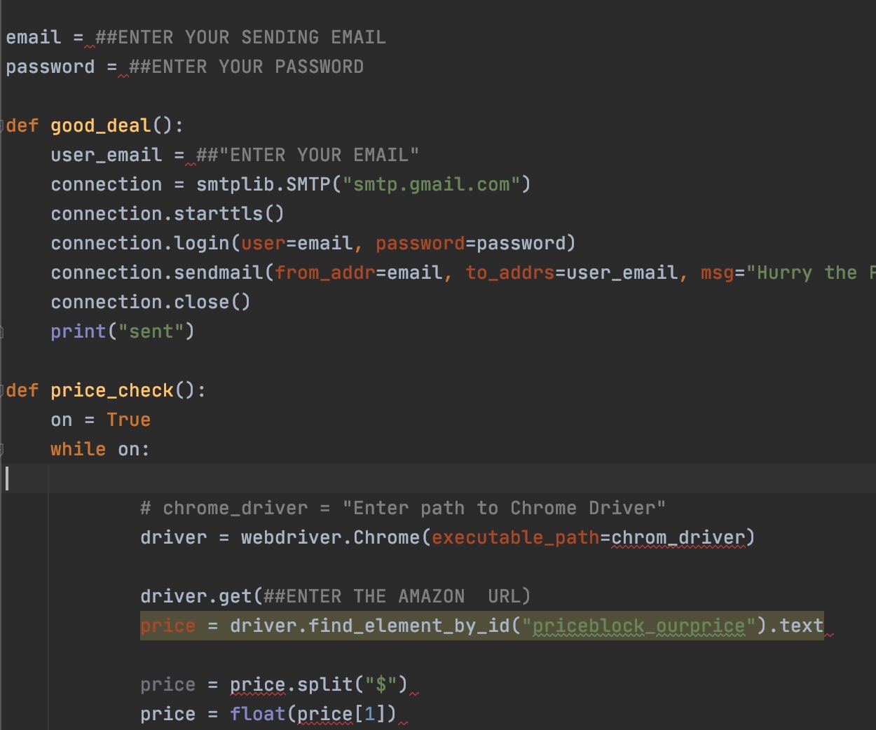Collapse the price_check function fold marker

point(2,390)
